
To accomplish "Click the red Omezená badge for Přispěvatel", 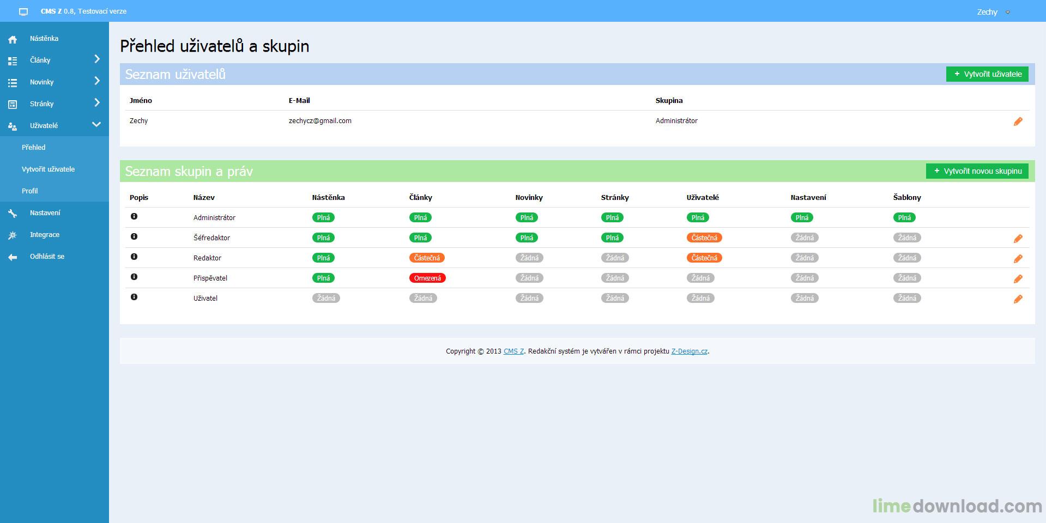I will (427, 278).
